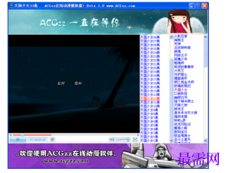Click the anime list scrollbar thumb
Viewport: 228px width, 173px height.
(x=205, y=53)
